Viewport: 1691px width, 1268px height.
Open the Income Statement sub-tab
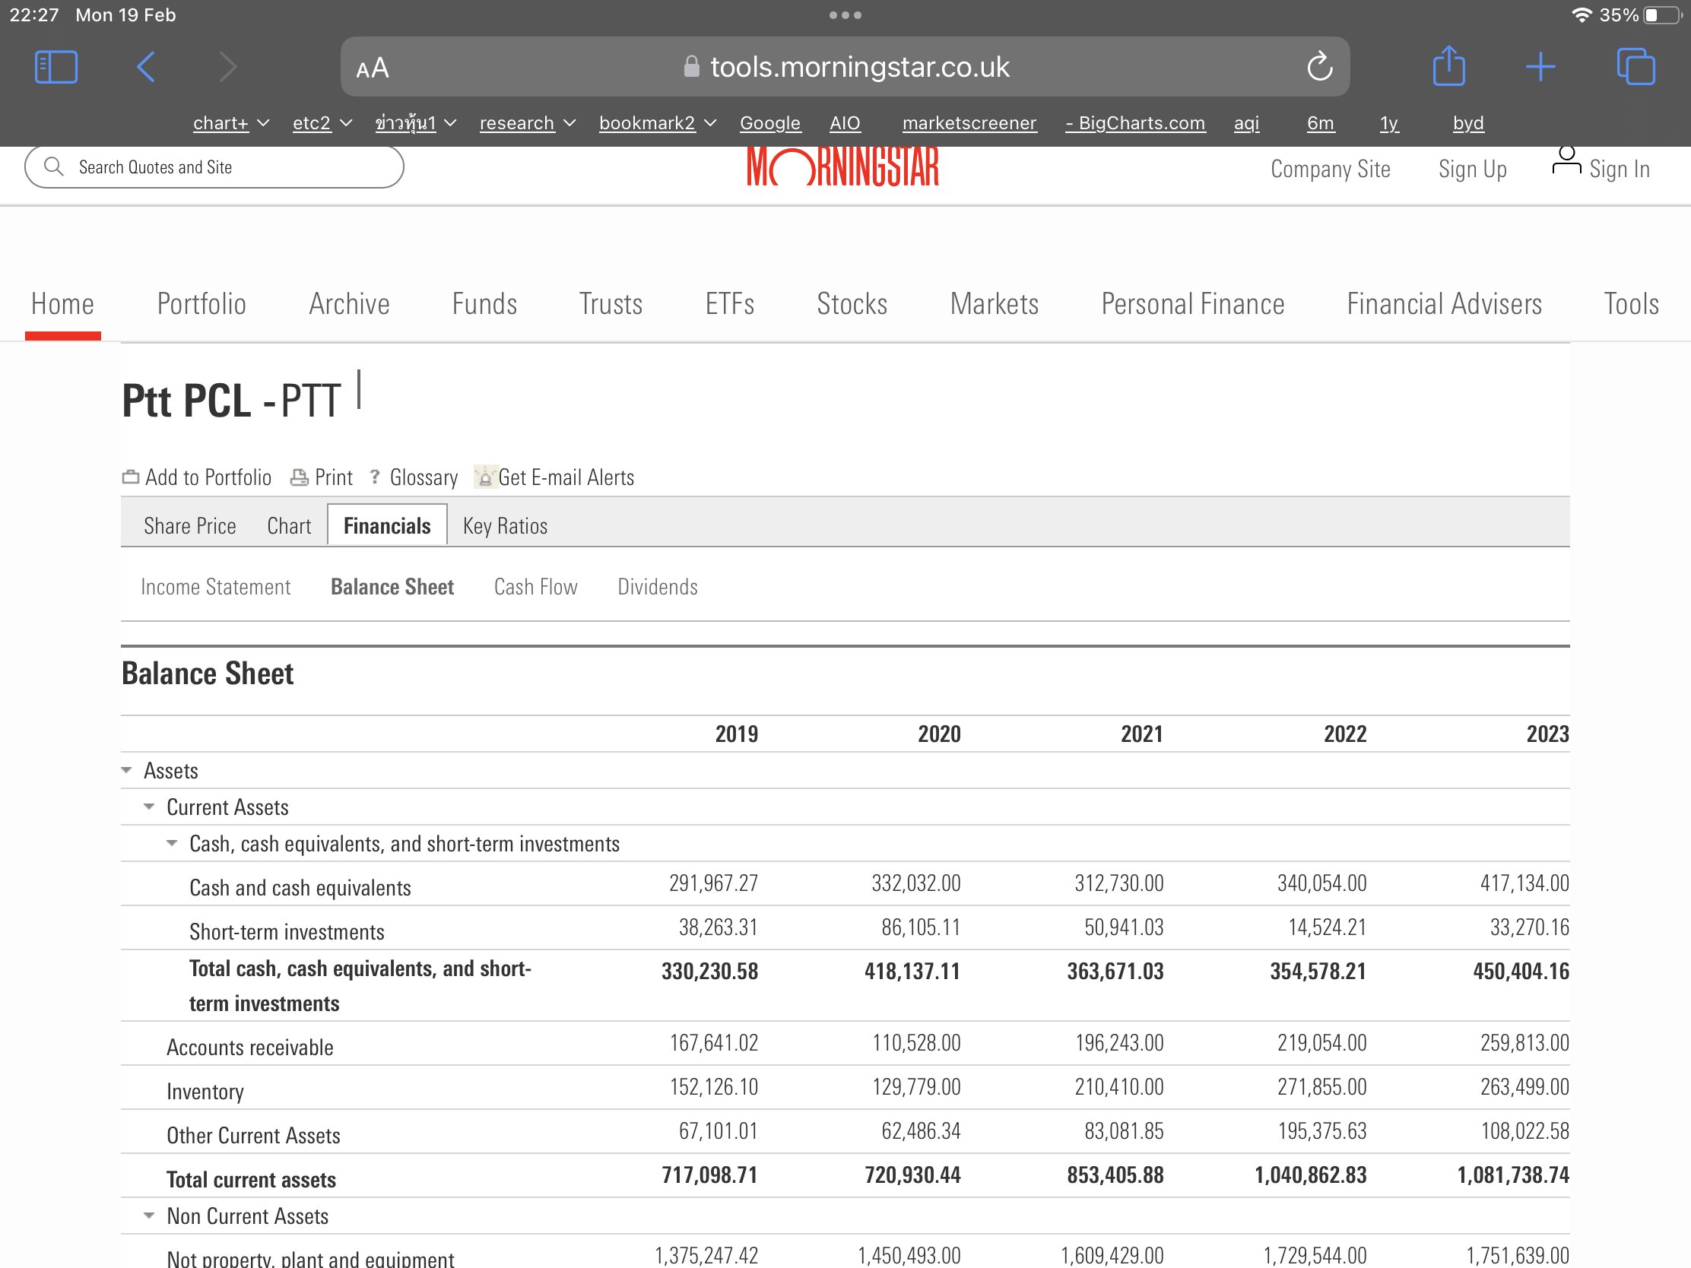(216, 587)
